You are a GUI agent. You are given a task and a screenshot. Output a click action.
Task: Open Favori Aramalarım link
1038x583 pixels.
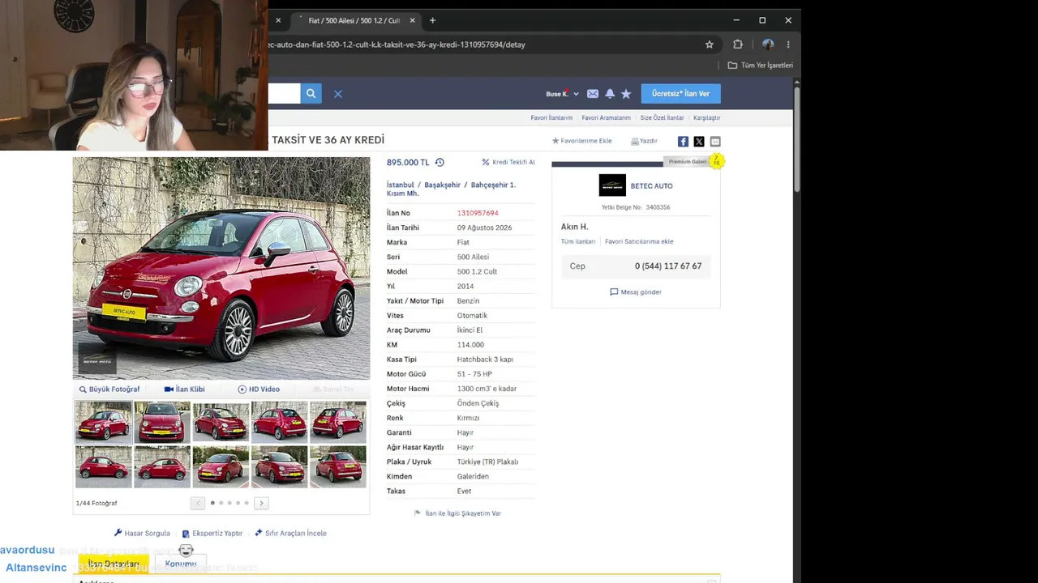tap(606, 118)
